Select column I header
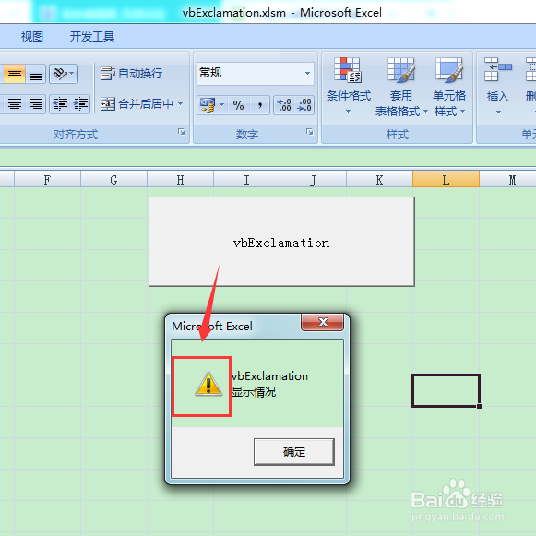 click(x=246, y=180)
